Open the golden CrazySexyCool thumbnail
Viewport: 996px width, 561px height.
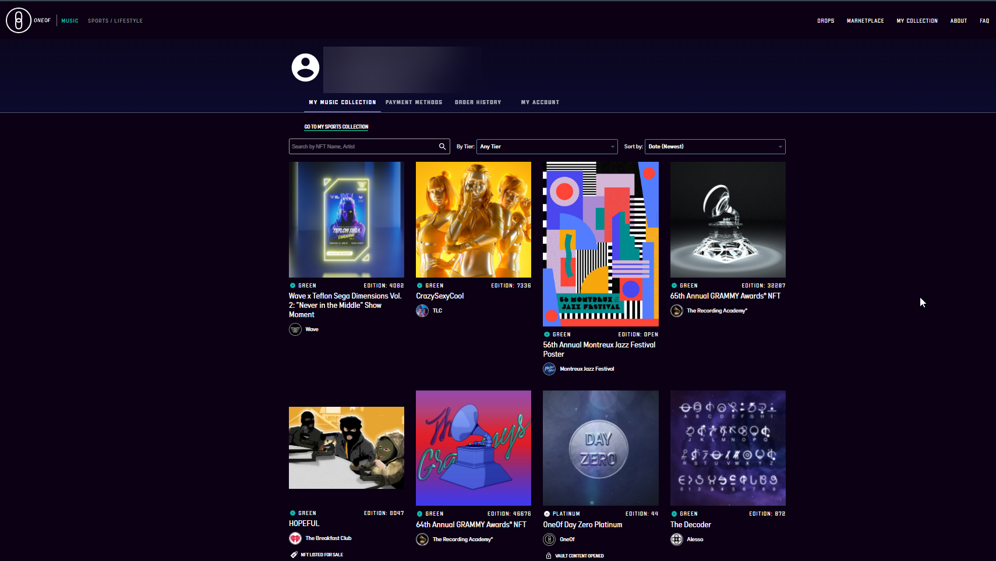474,219
